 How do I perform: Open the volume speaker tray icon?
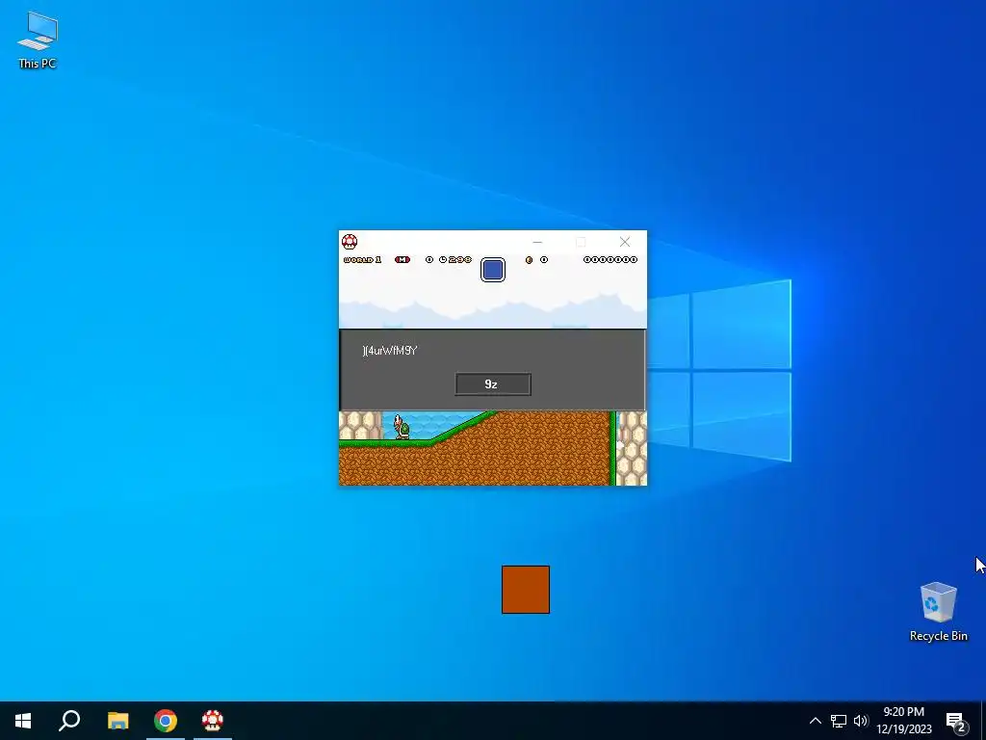click(860, 721)
